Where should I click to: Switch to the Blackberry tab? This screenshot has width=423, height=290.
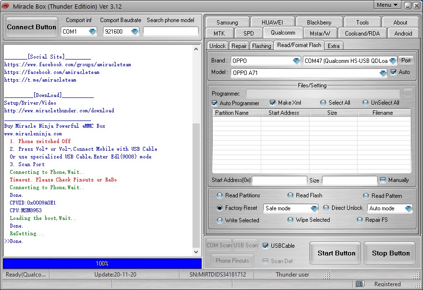(x=319, y=23)
